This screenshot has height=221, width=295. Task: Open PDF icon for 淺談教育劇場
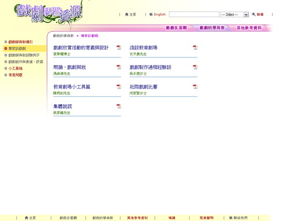(x=195, y=47)
